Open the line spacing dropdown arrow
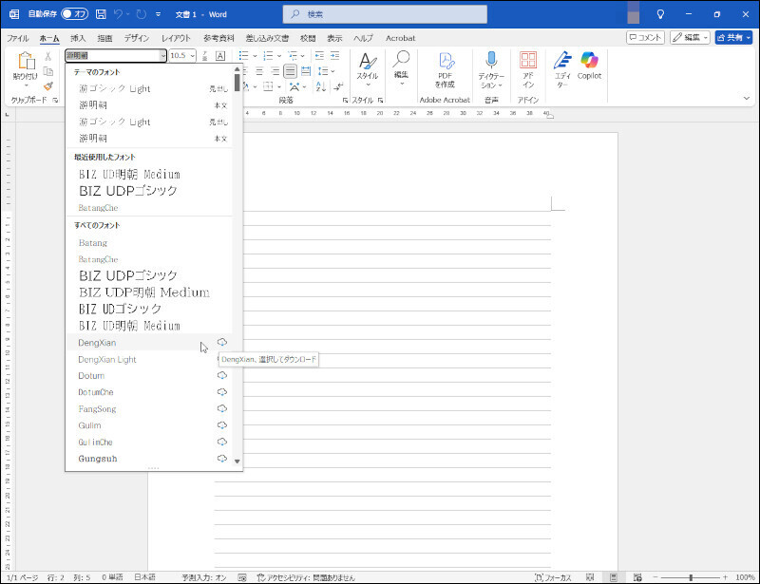Screen dimensions: 760x584 (x=333, y=72)
